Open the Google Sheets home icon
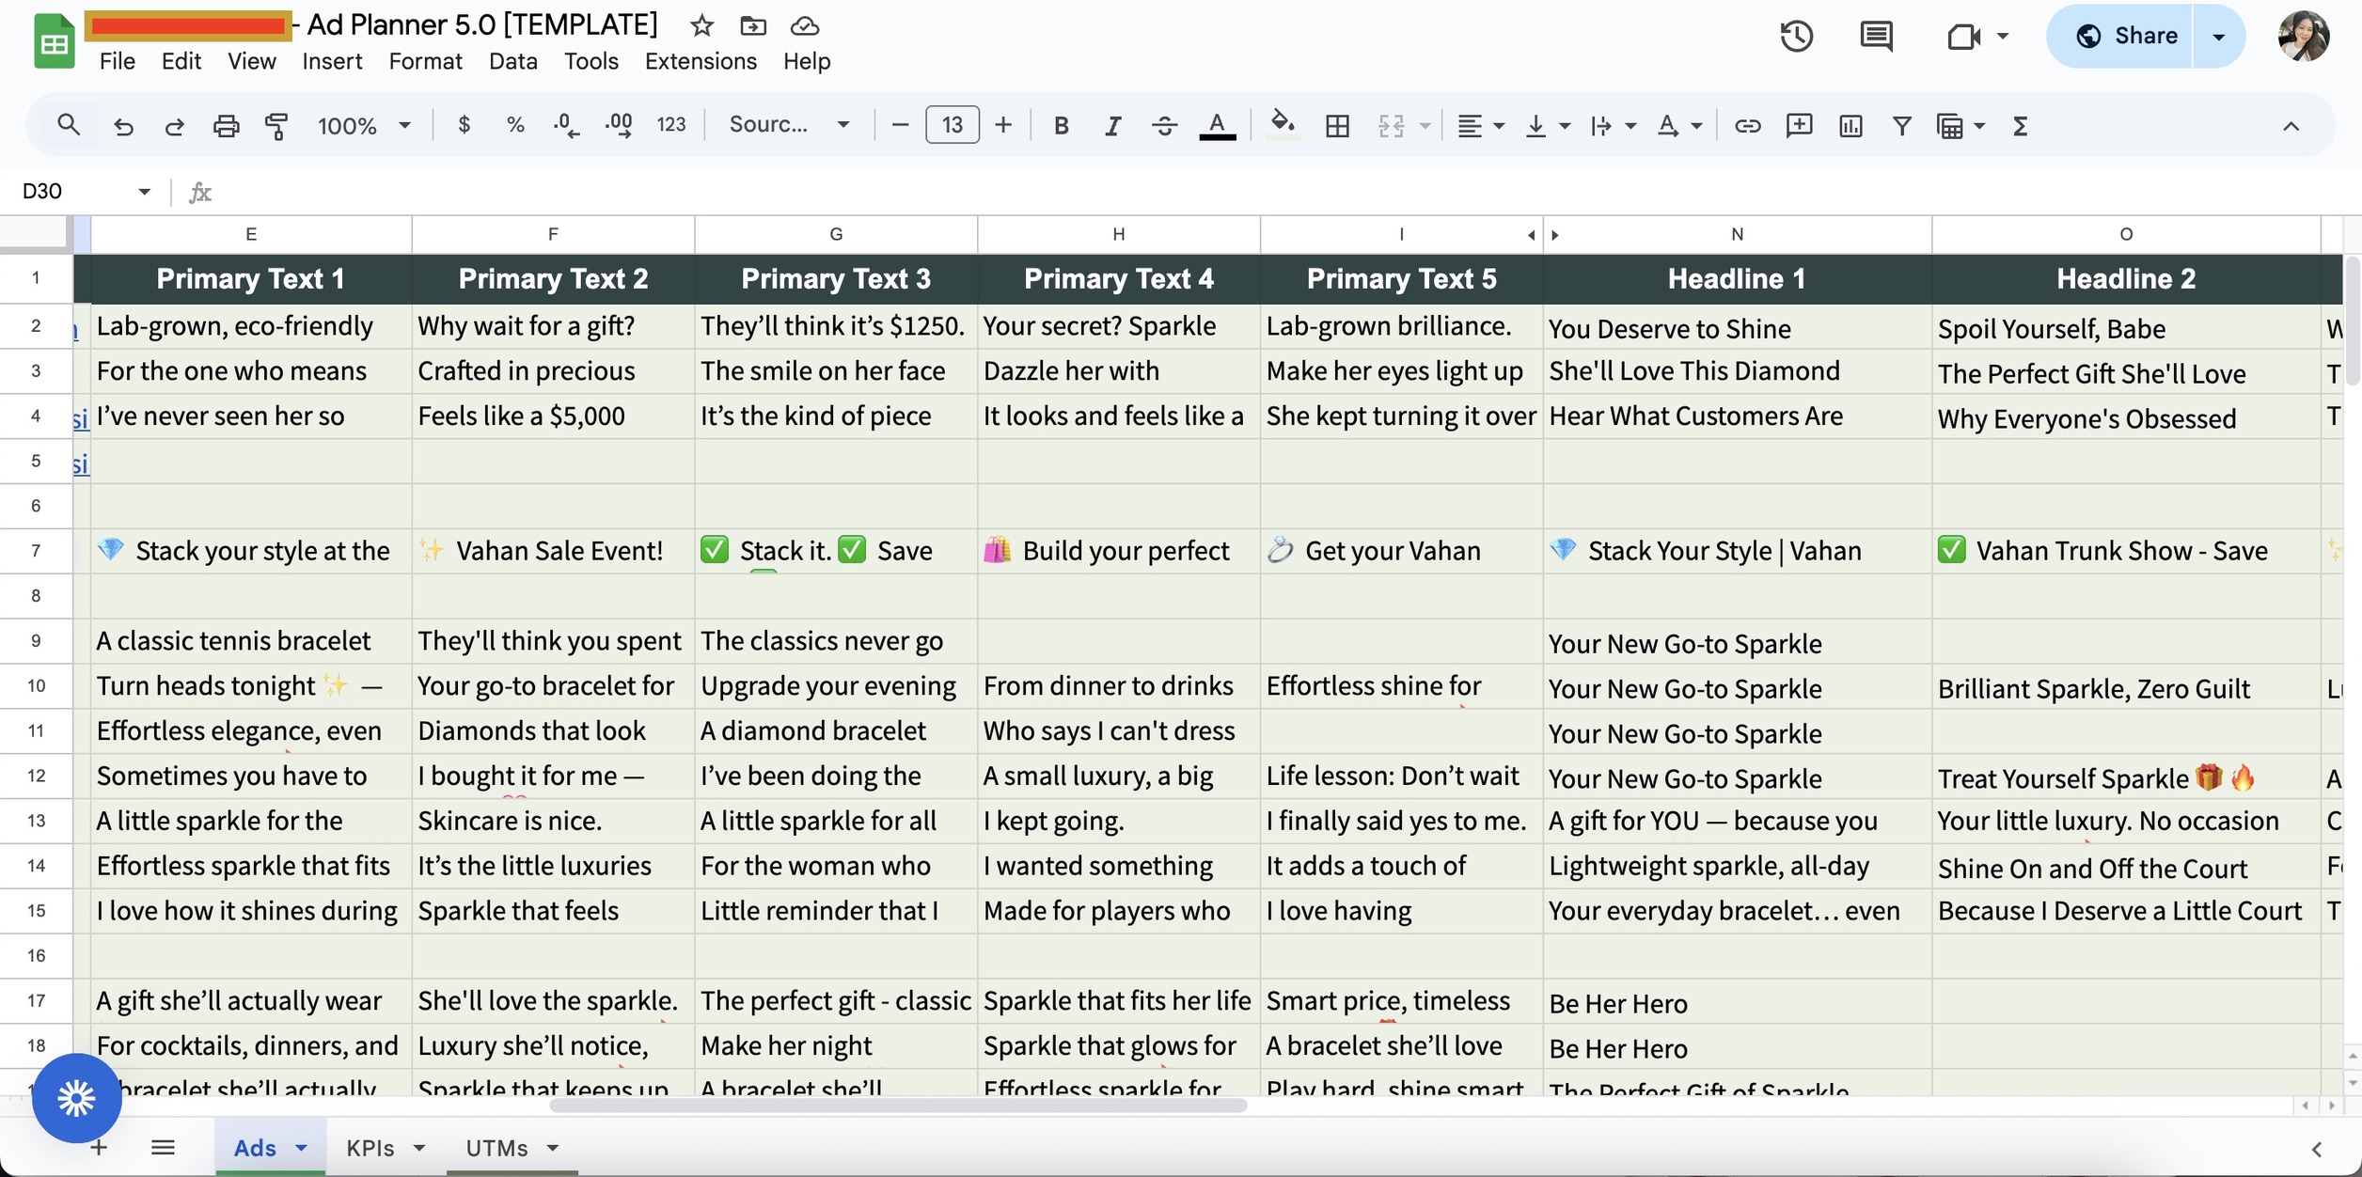Screen dimensions: 2362x1177 [x=54, y=42]
